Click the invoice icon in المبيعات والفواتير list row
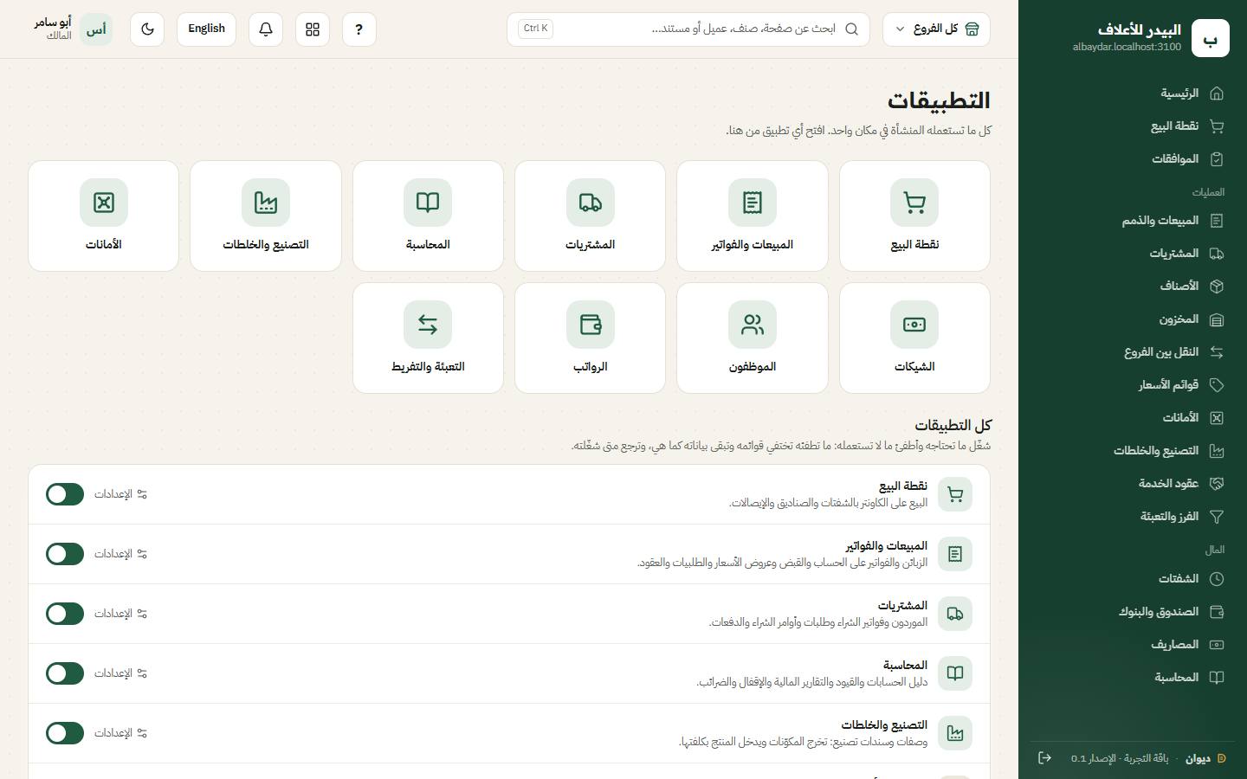This screenshot has width=1247, height=779. click(x=955, y=554)
